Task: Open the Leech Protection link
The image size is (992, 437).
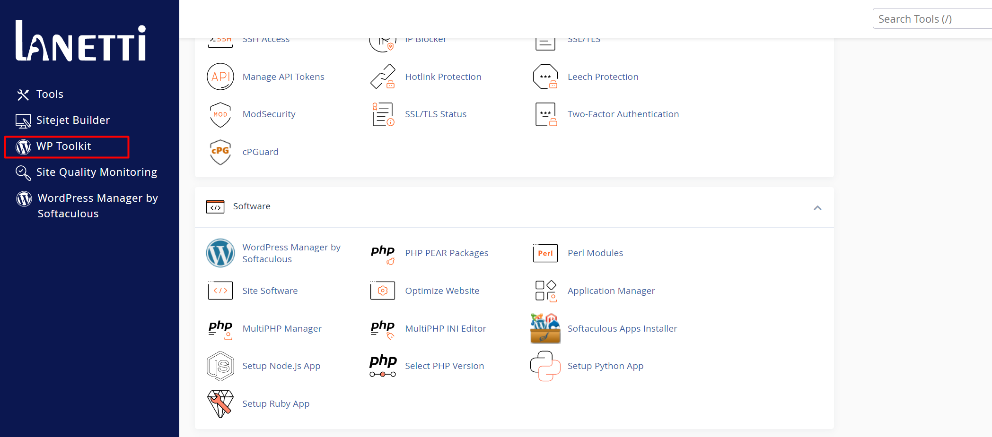Action: point(603,77)
